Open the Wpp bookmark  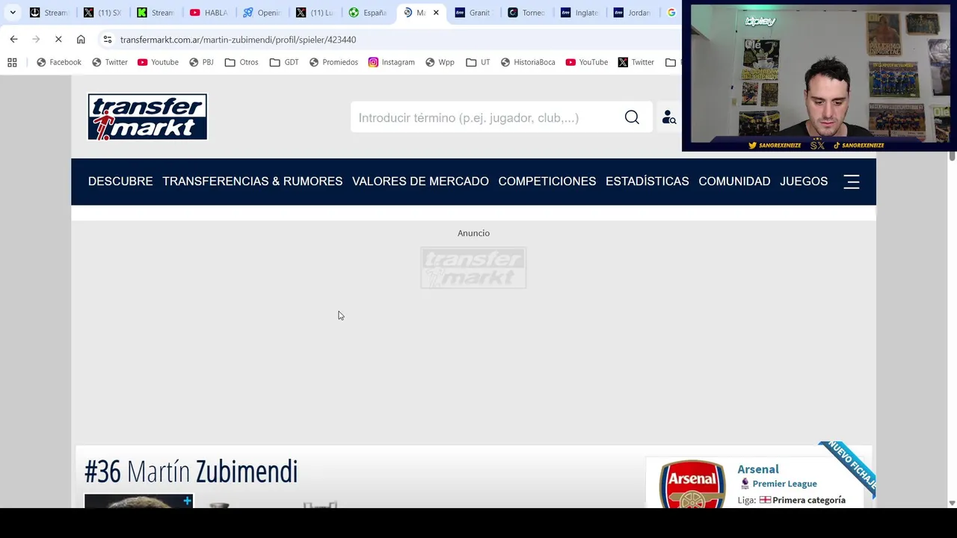[x=440, y=62]
